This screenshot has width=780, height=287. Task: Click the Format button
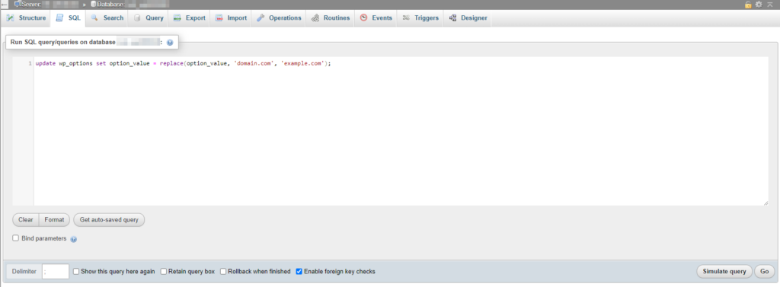(54, 219)
